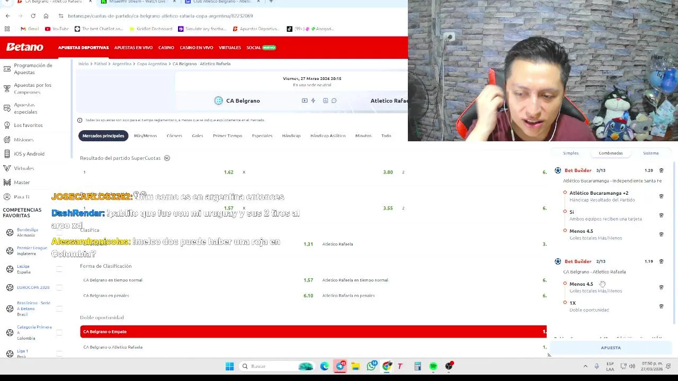678x381 pixels.
Task: Select CA Belgrano o Atletico Rafaela option
Action: point(314,347)
